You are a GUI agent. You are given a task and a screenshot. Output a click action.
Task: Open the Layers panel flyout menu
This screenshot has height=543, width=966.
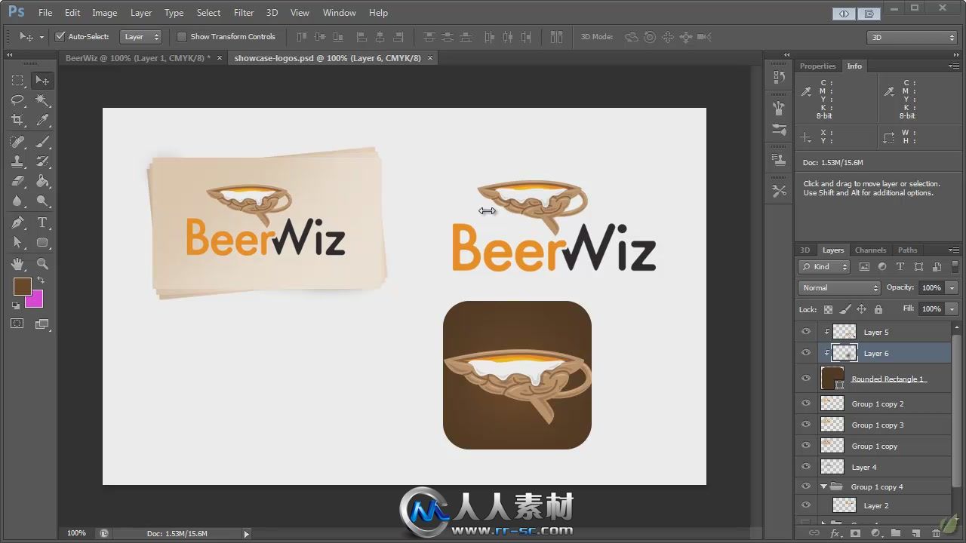pos(954,250)
